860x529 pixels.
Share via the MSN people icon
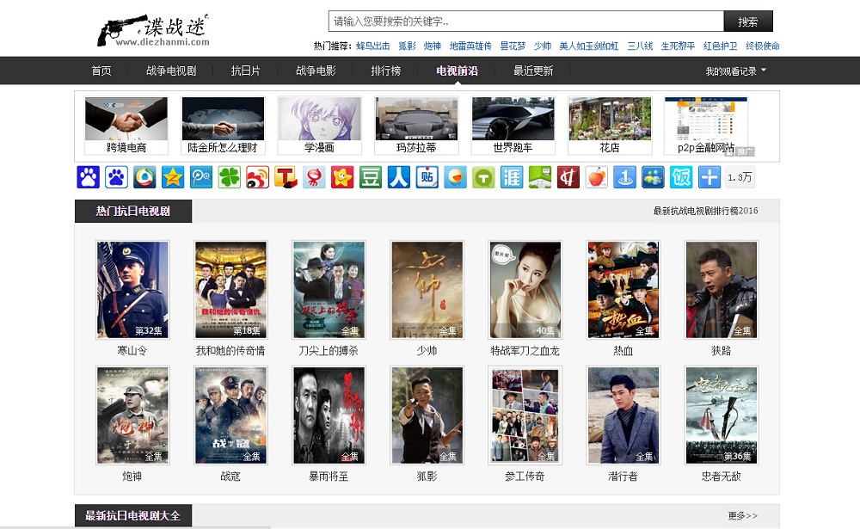(x=654, y=177)
